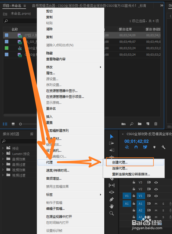This screenshot has width=172, height=234.
Task: Select the Track Select Forward tool
Action: pyautogui.click(x=111, y=143)
